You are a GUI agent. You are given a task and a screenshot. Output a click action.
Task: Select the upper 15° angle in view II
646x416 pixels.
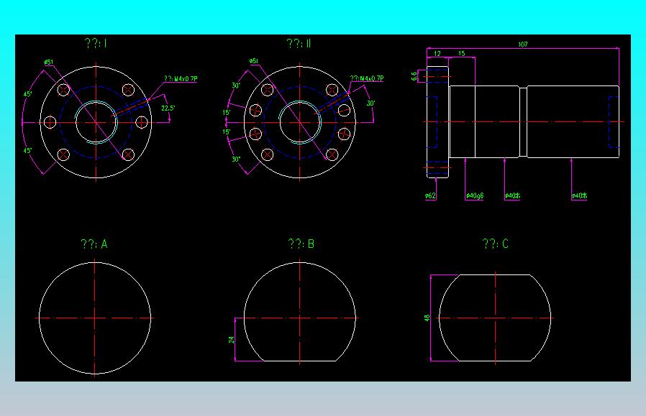(x=227, y=112)
